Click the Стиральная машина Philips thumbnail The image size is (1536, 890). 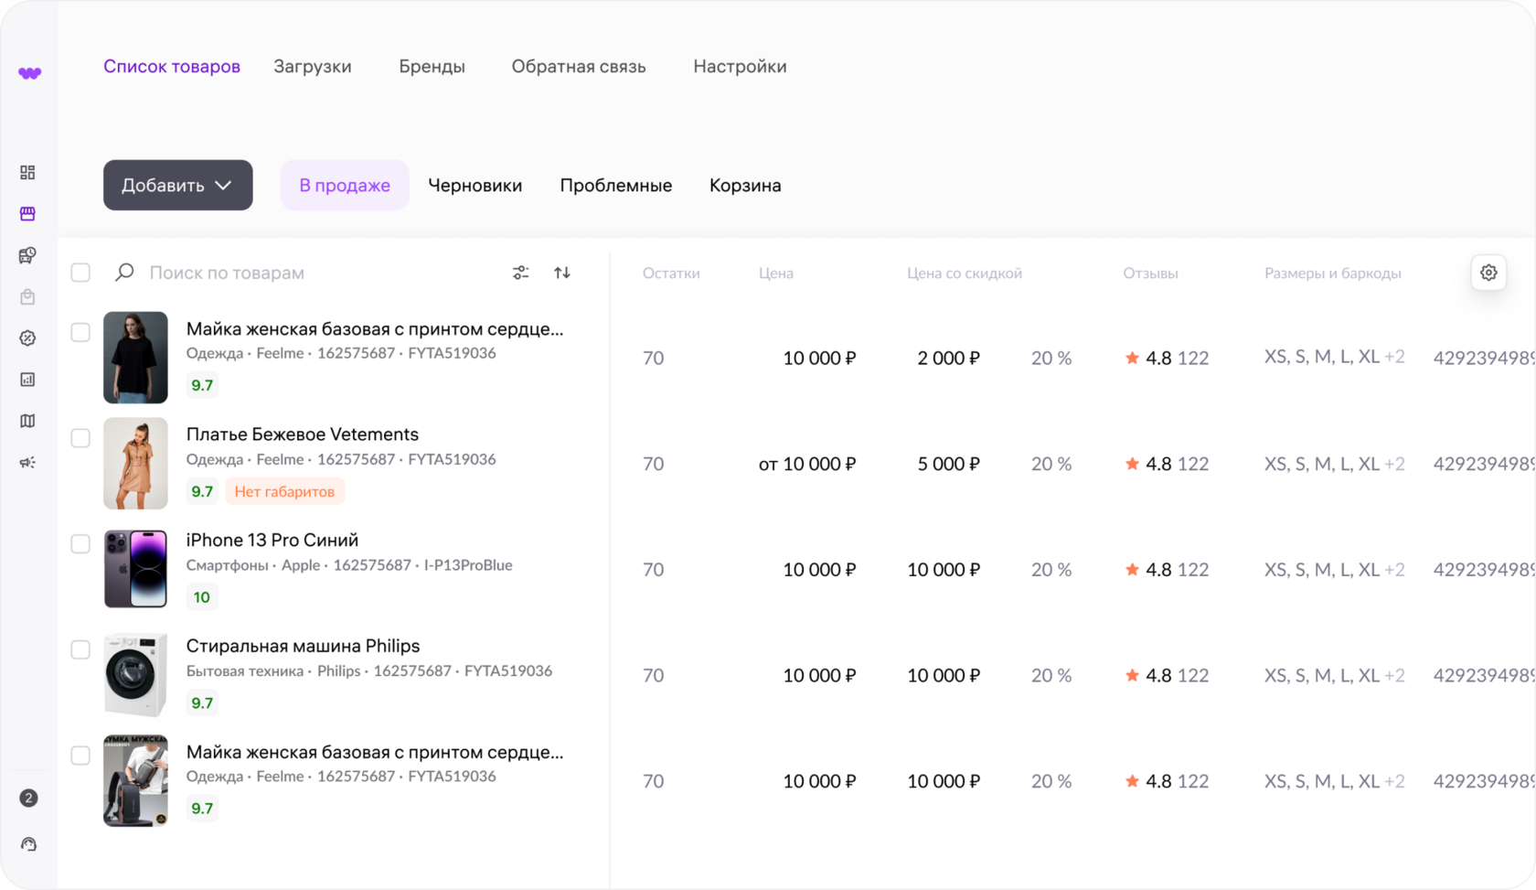tap(135, 675)
